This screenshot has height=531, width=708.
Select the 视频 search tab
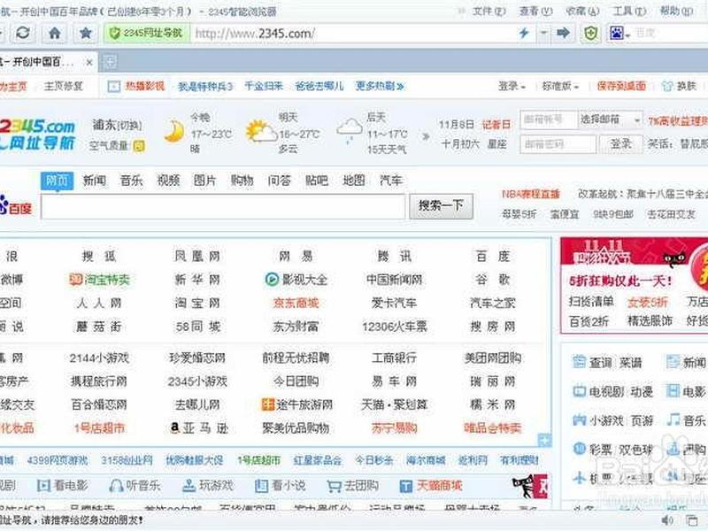[168, 181]
